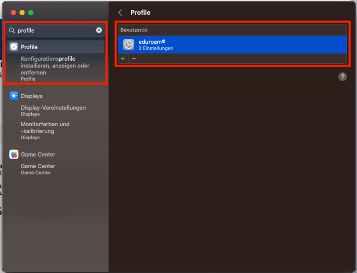The image size is (357, 273).
Task: Click the eduroam profile gear icon
Action: click(x=129, y=45)
